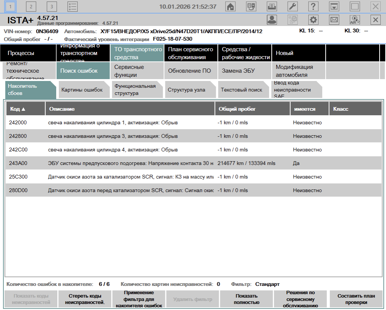Image resolution: width=386 pixels, height=310 pixels.
Task: Open the operations list icon beside tab 3
Action: (x=72, y=6)
